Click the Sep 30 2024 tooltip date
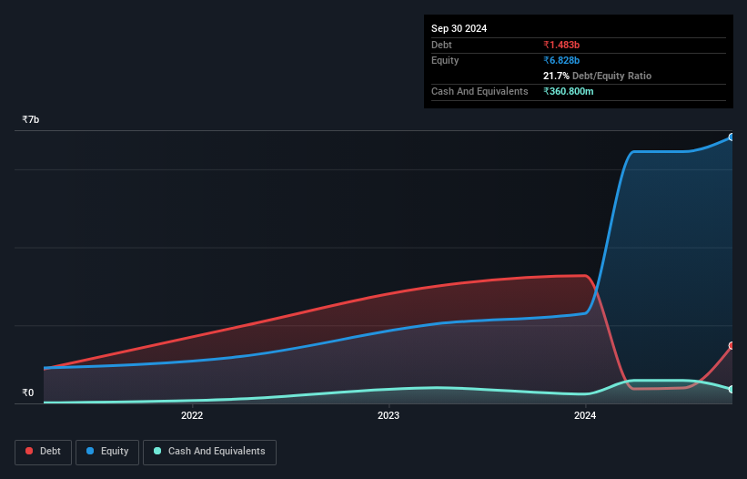 pyautogui.click(x=459, y=28)
